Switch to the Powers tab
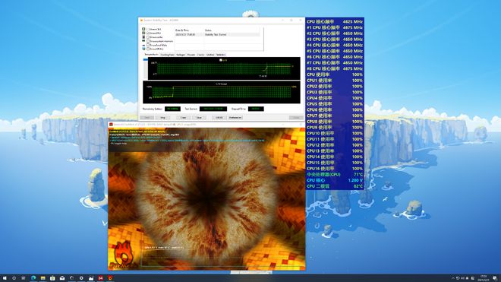 point(191,55)
